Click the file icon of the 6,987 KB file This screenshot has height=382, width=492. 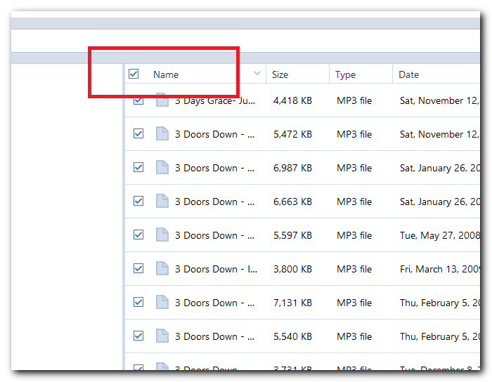(x=162, y=167)
